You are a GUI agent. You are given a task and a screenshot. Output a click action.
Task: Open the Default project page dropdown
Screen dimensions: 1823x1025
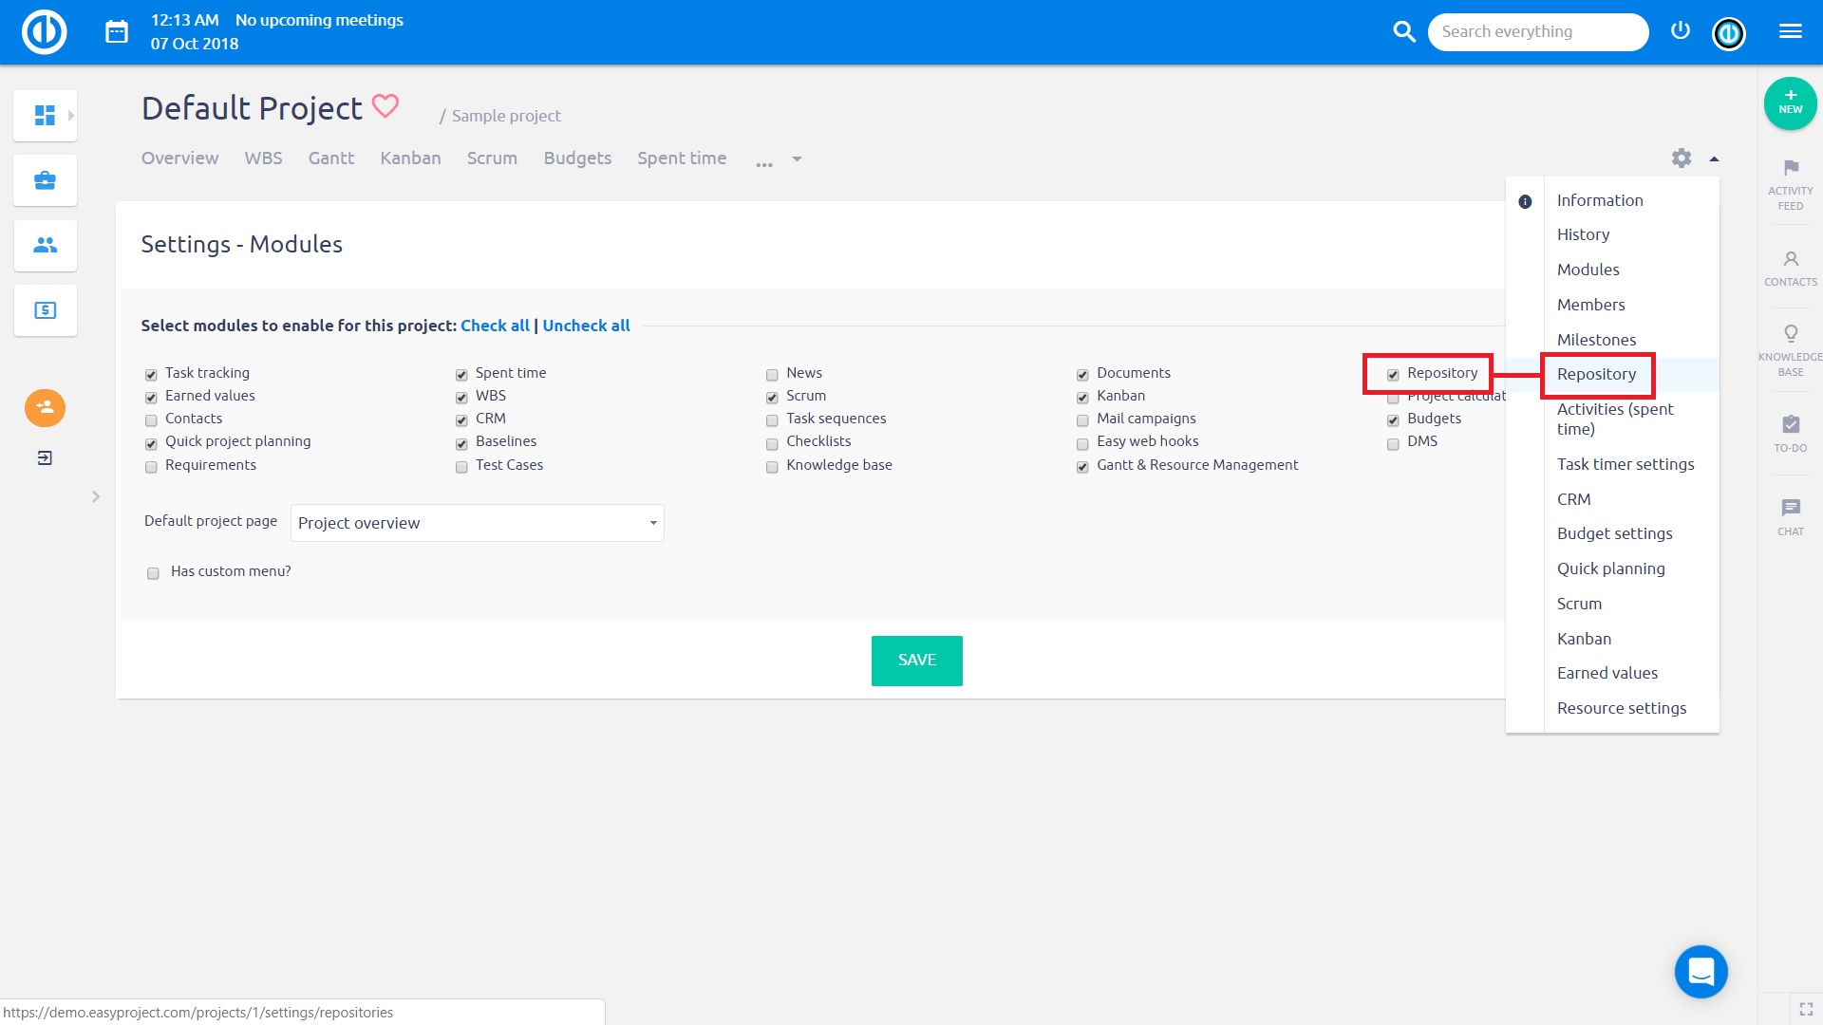click(x=477, y=522)
